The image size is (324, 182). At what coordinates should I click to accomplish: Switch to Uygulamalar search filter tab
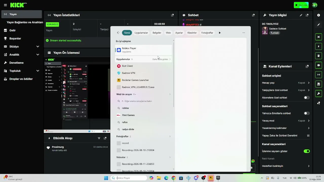tap(141, 33)
